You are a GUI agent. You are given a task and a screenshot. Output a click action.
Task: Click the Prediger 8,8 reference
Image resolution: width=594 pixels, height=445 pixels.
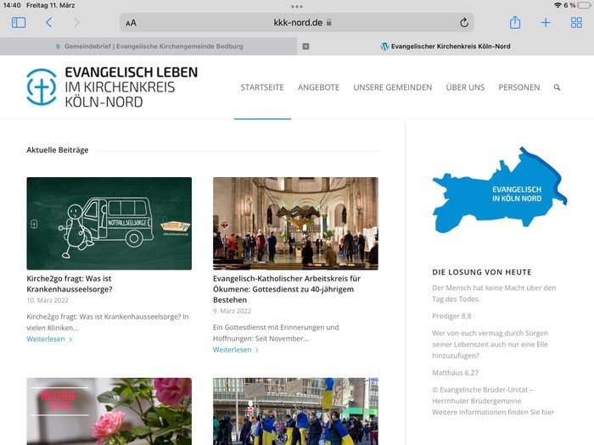[451, 316]
